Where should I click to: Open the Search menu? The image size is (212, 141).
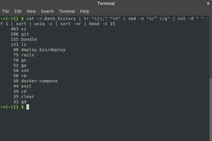tap(47, 11)
